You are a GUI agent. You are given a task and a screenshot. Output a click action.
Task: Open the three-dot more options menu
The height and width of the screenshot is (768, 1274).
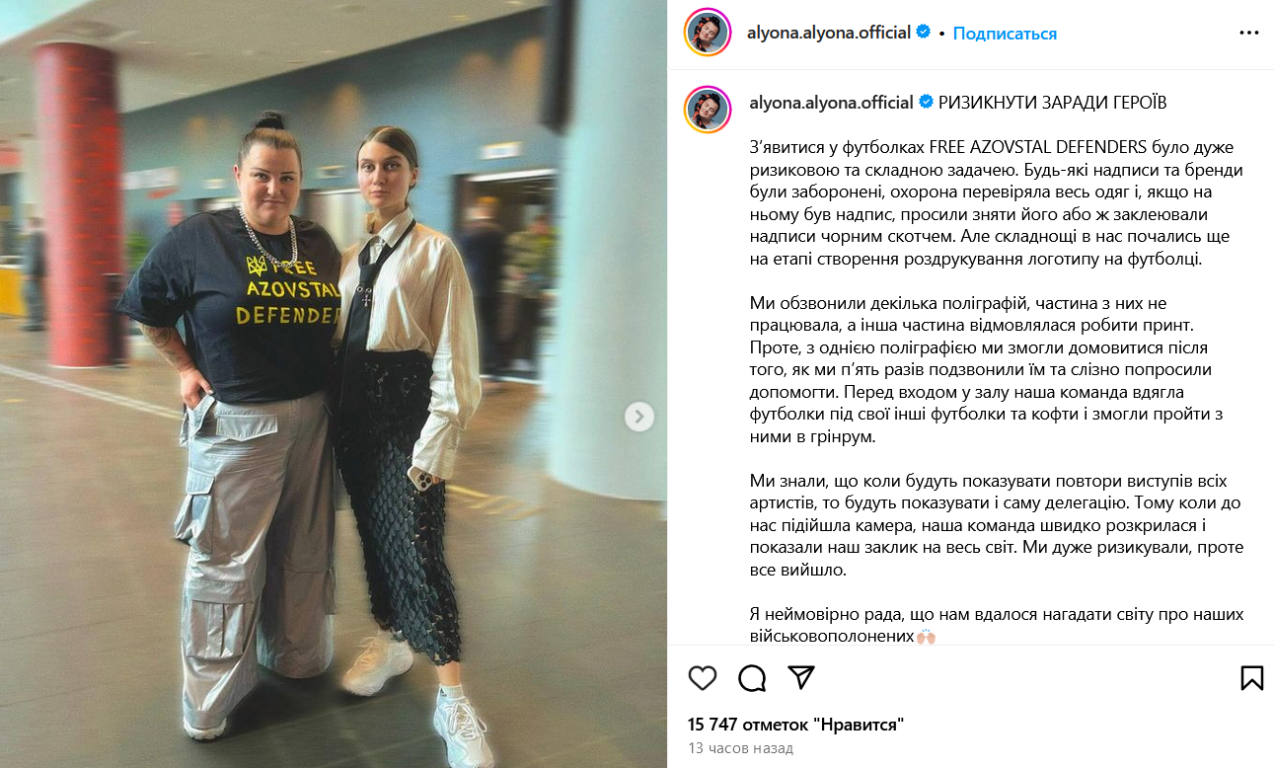click(x=1248, y=33)
